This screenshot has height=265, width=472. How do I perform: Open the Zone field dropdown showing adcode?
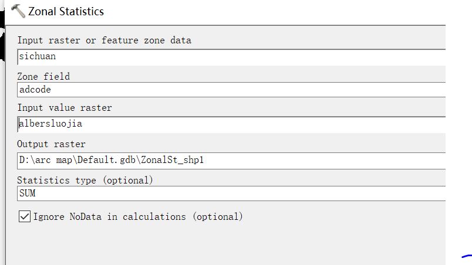pos(231,90)
